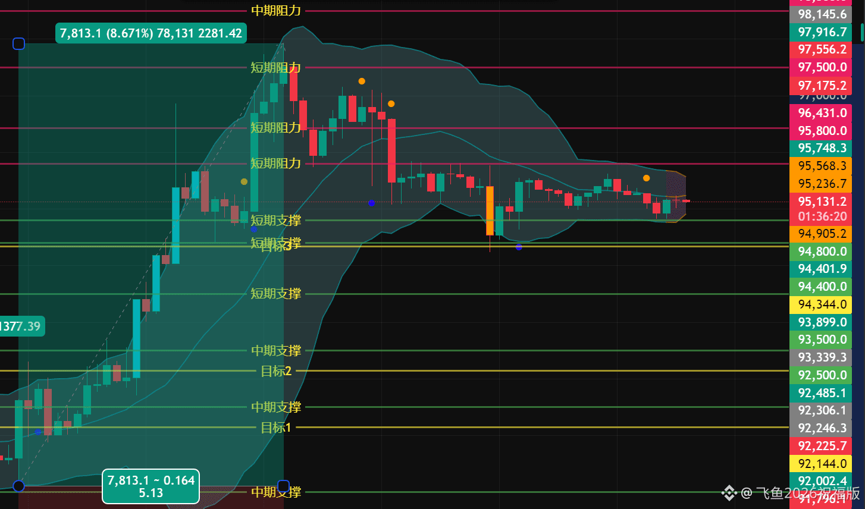Click the 92,144.0 yellow price label
Viewport: 865px width, 509px height.
pyautogui.click(x=821, y=464)
